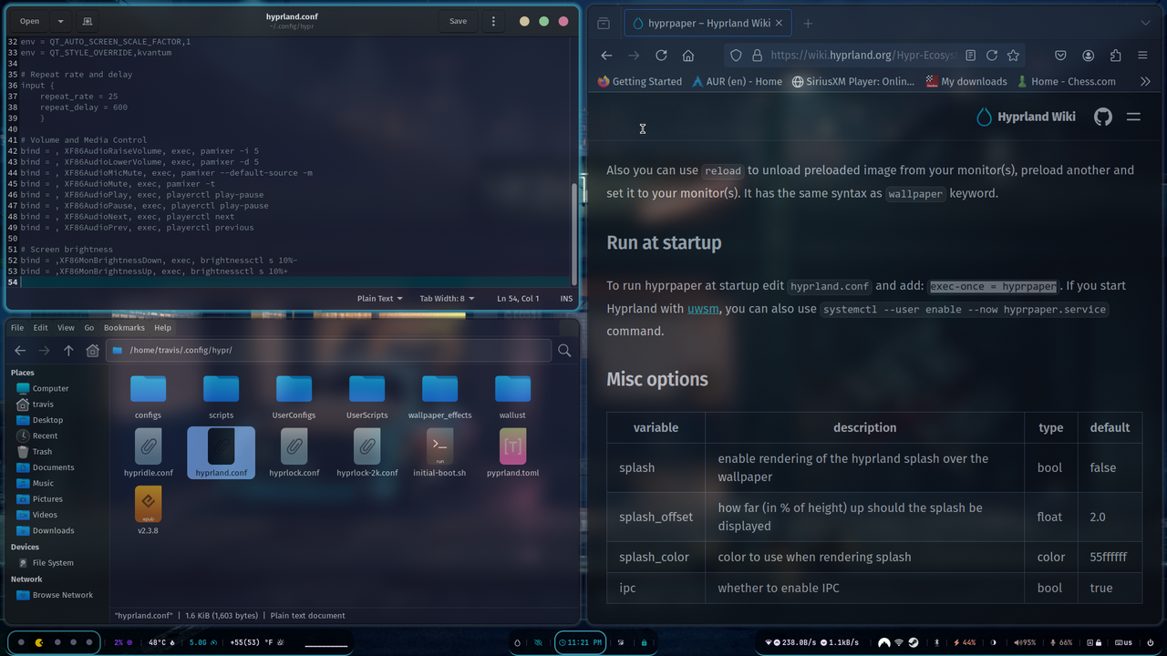Toggle INS insert mode indicator
Viewport: 1167px width, 656px height.
(x=566, y=298)
